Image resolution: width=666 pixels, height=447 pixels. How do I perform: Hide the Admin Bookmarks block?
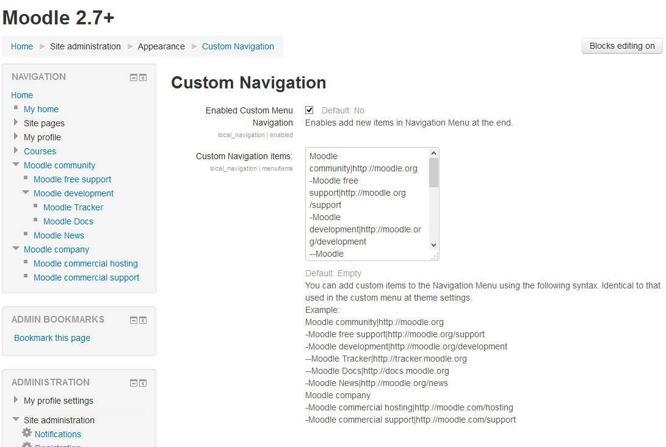click(134, 320)
